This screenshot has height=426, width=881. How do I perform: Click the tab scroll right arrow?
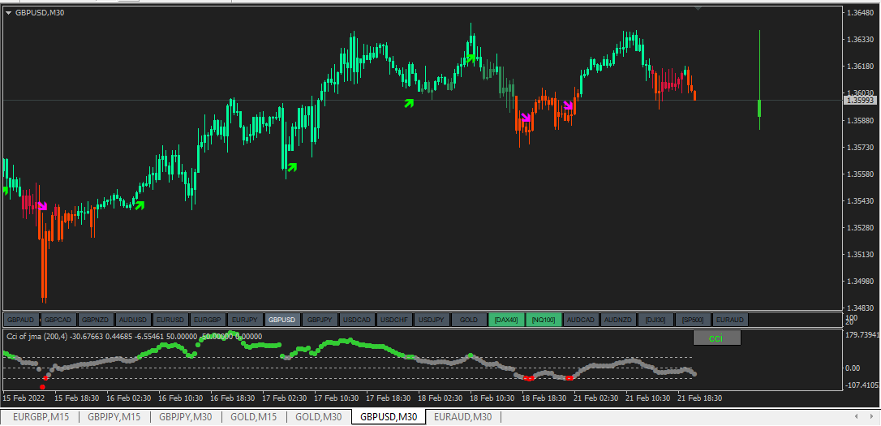[871, 416]
